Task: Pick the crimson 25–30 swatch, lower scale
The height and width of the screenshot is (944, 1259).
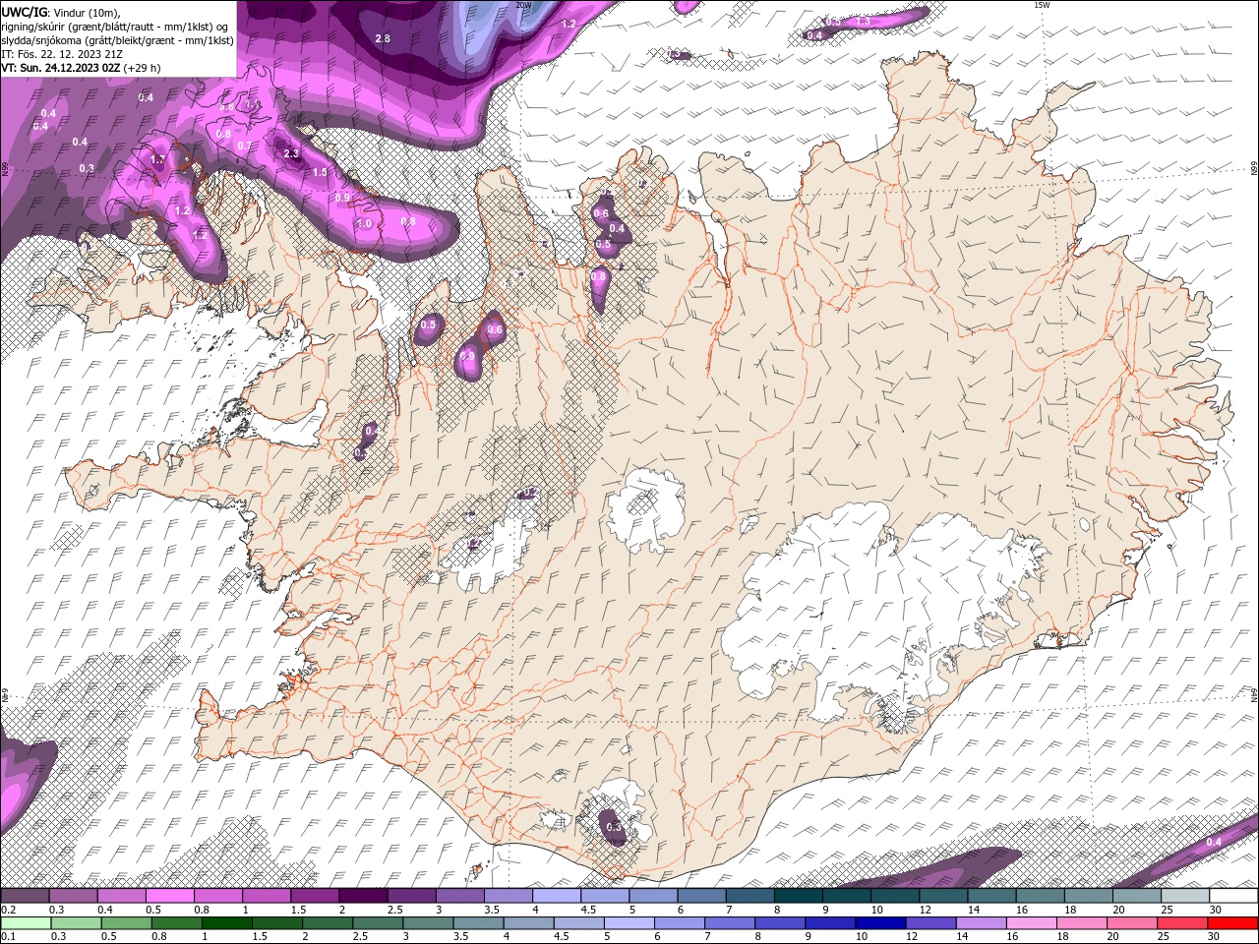Action: (x=1182, y=923)
